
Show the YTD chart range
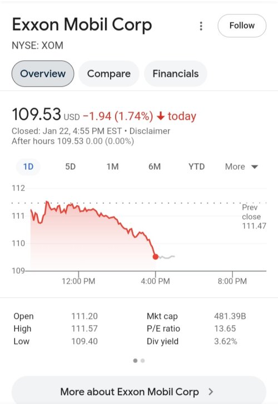tap(196, 167)
